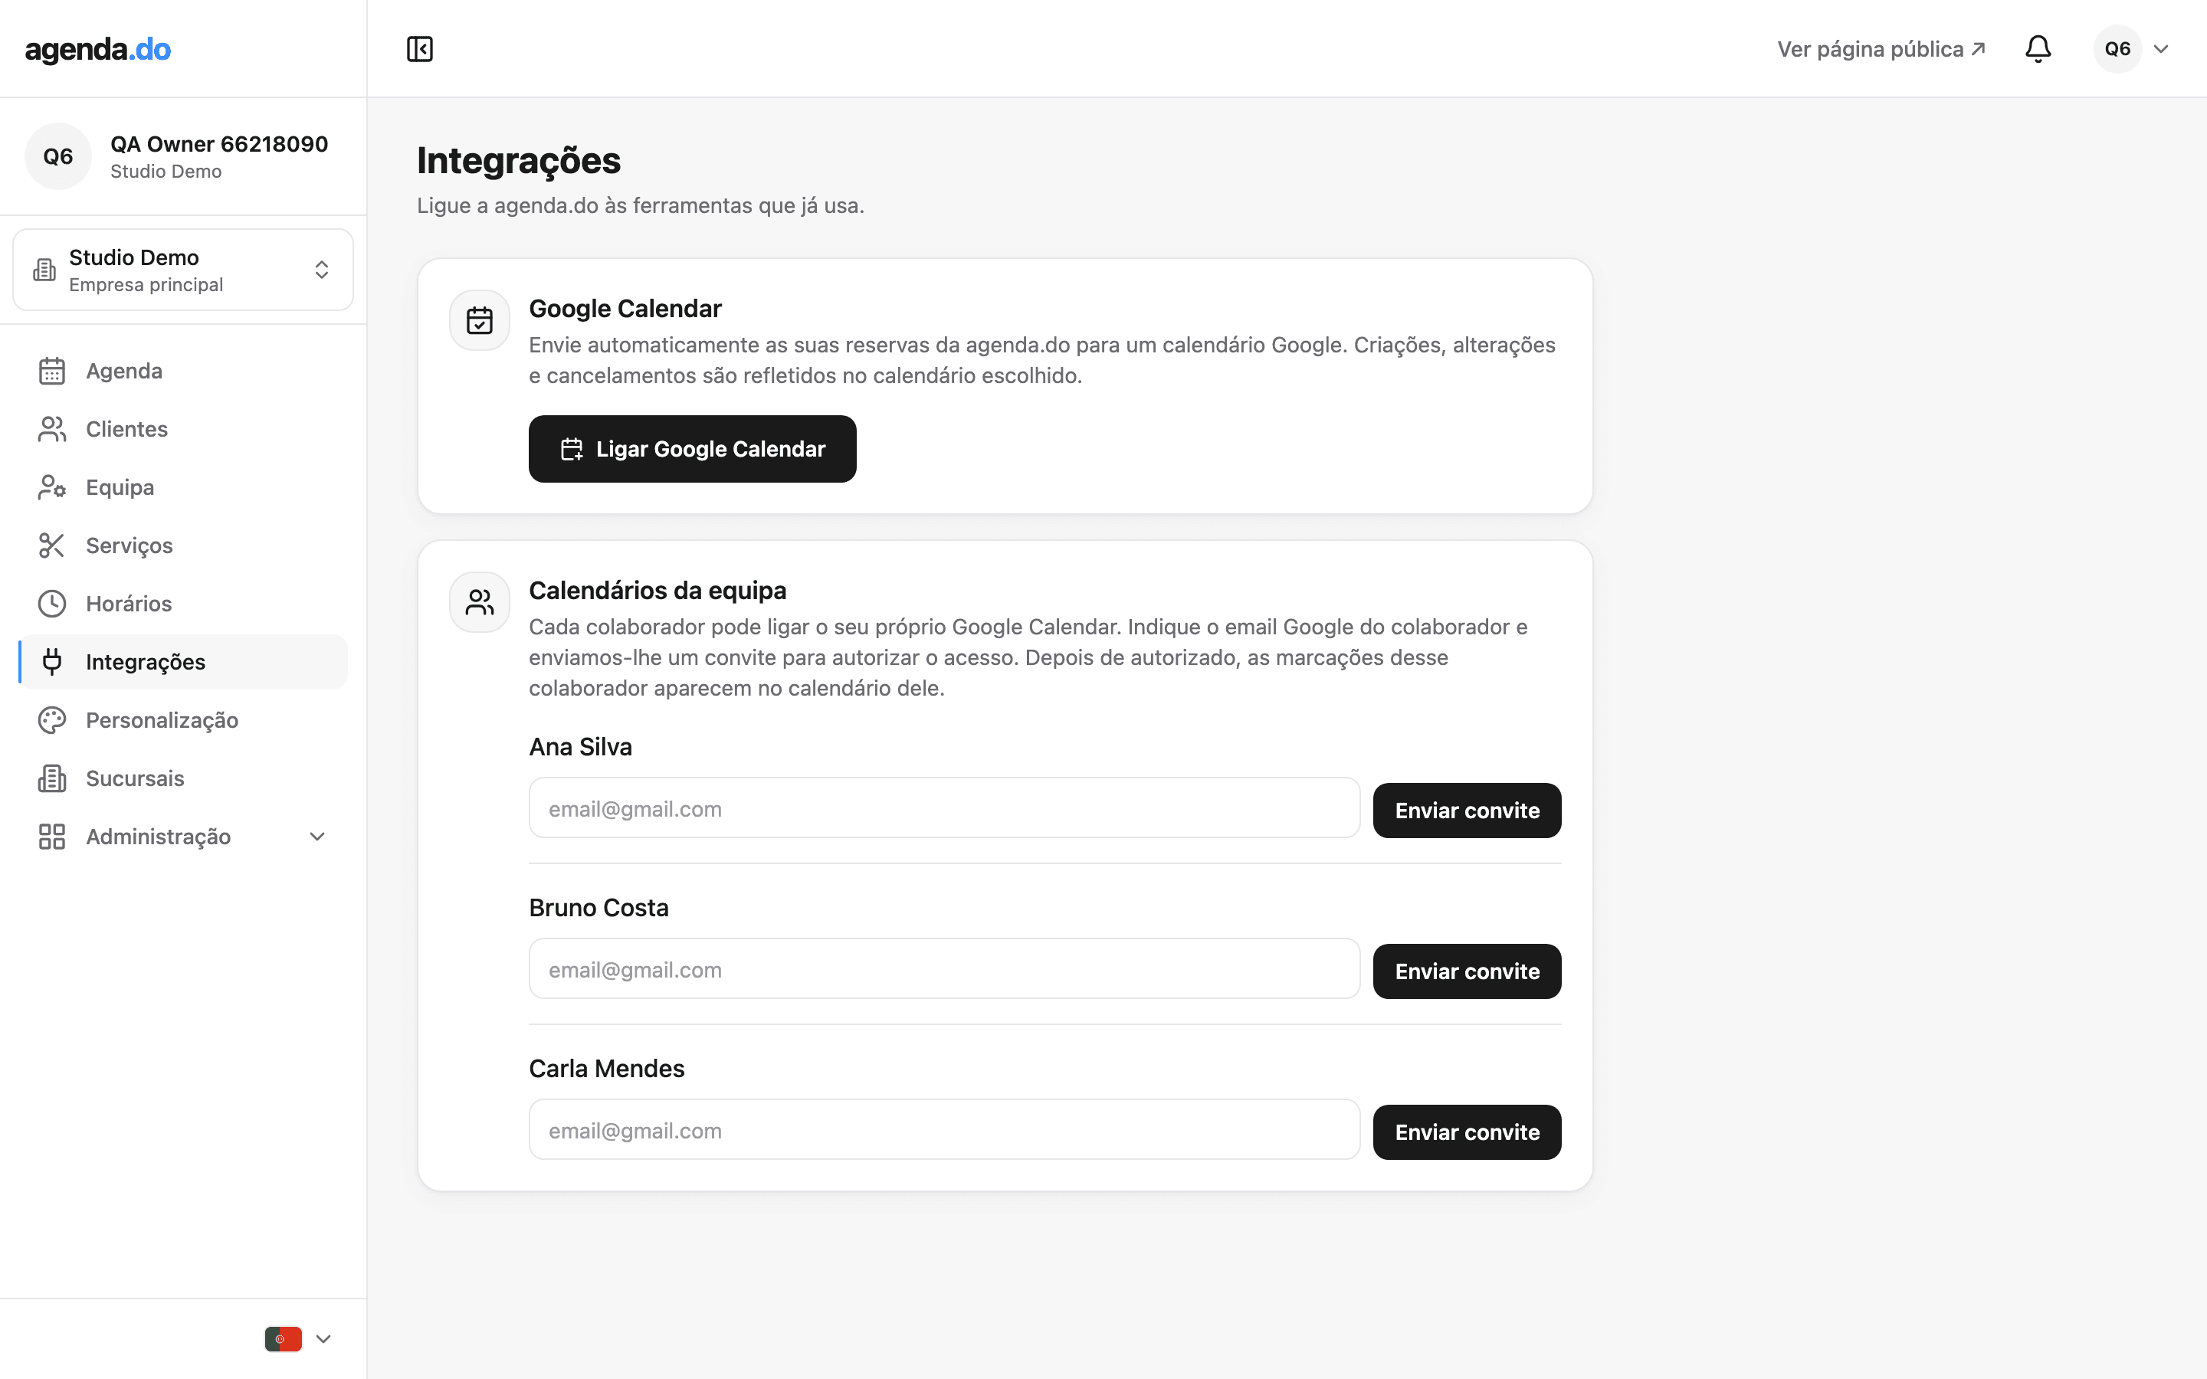Send invite for Bruno Costa
The width and height of the screenshot is (2207, 1379).
click(1467, 971)
